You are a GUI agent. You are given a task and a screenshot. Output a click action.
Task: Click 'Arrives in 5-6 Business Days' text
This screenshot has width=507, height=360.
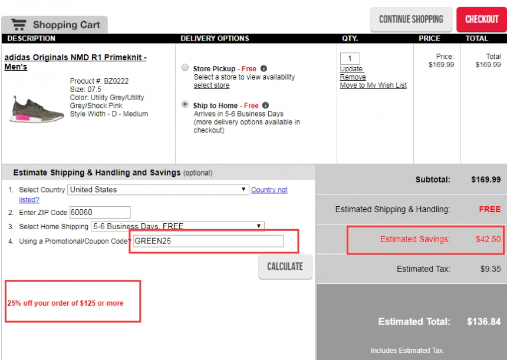[x=239, y=114]
